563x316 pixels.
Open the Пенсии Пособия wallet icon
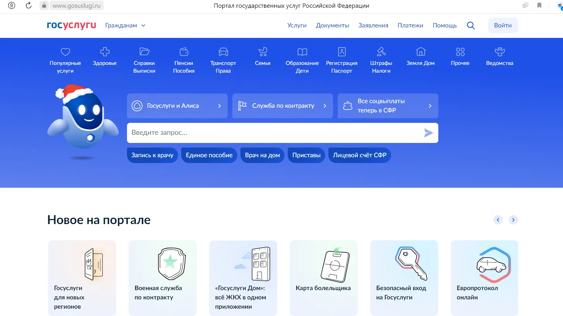coord(184,52)
